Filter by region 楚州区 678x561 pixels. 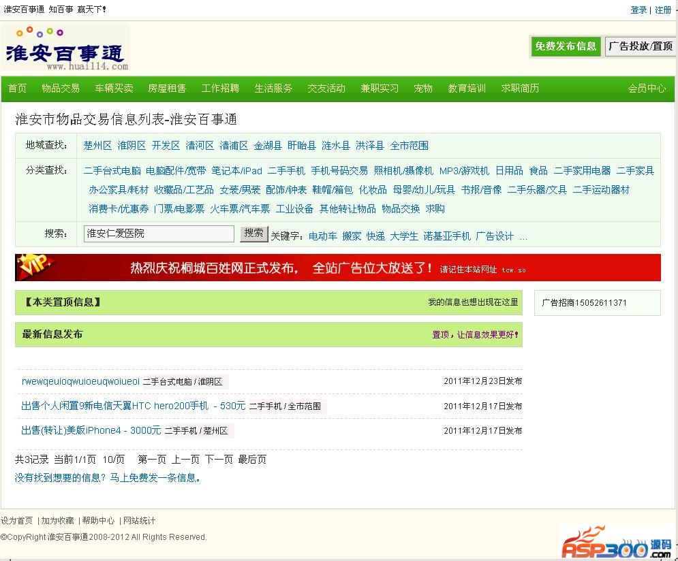click(97, 146)
